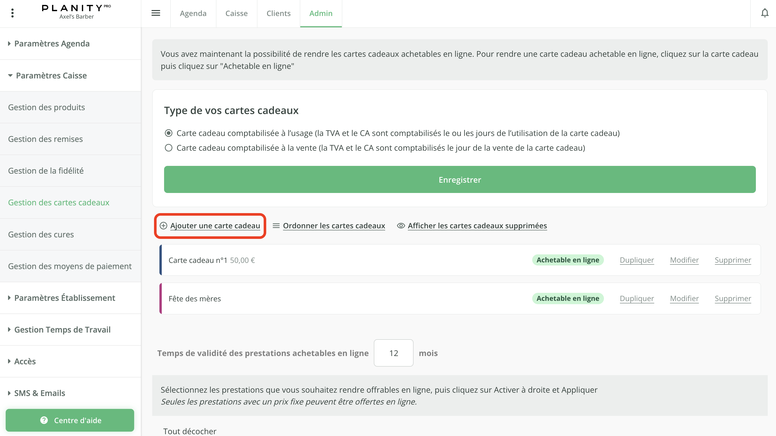The height and width of the screenshot is (436, 776).
Task: Click the notification bell icon
Action: pos(765,13)
